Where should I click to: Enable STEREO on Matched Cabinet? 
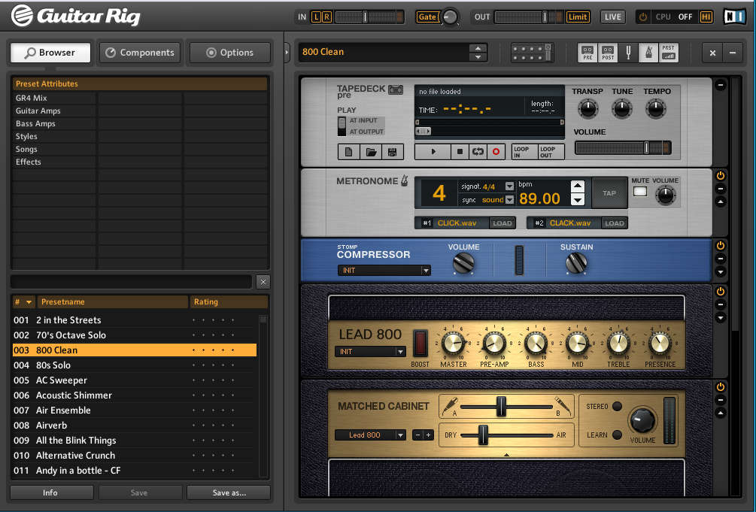617,407
